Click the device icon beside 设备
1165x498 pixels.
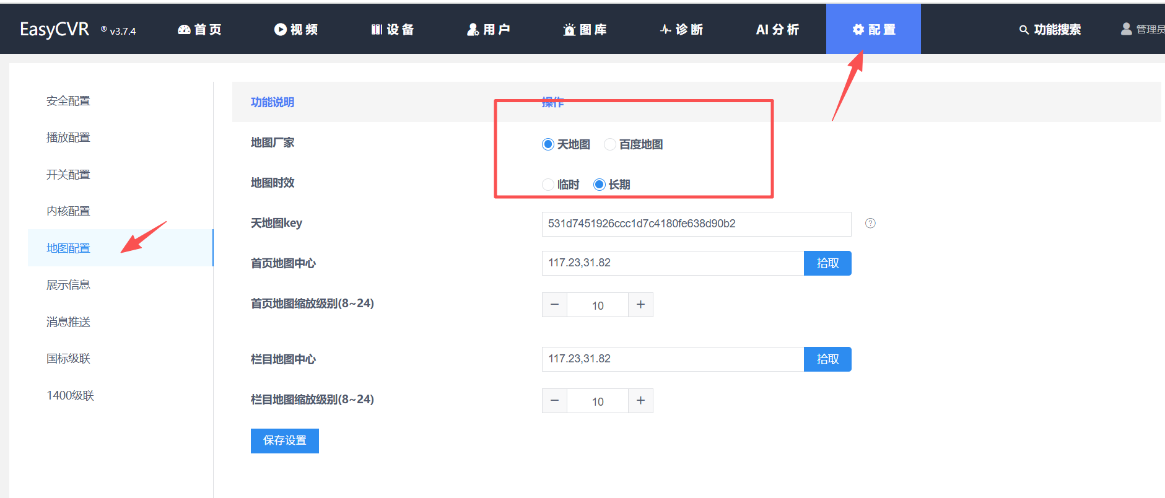tap(377, 30)
